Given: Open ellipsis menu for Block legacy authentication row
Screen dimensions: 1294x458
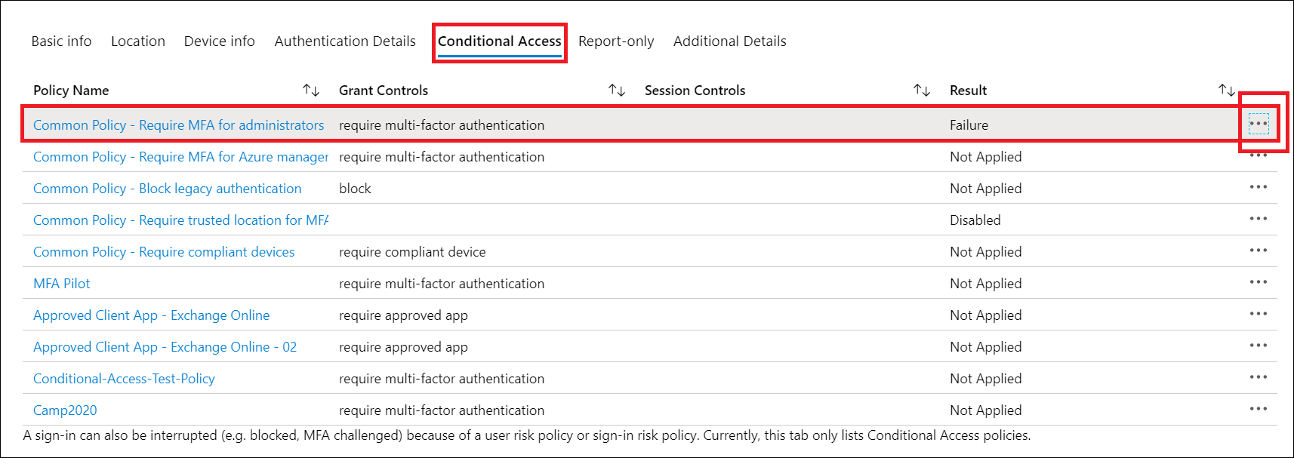Looking at the screenshot, I should point(1259,187).
